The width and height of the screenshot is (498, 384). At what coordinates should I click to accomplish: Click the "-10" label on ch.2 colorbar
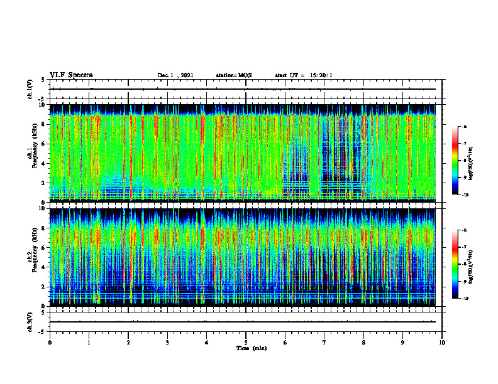coord(465,299)
